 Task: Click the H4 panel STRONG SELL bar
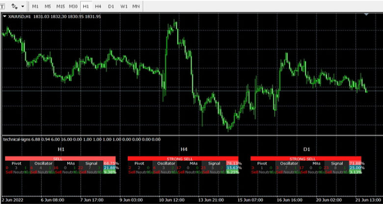183,158
